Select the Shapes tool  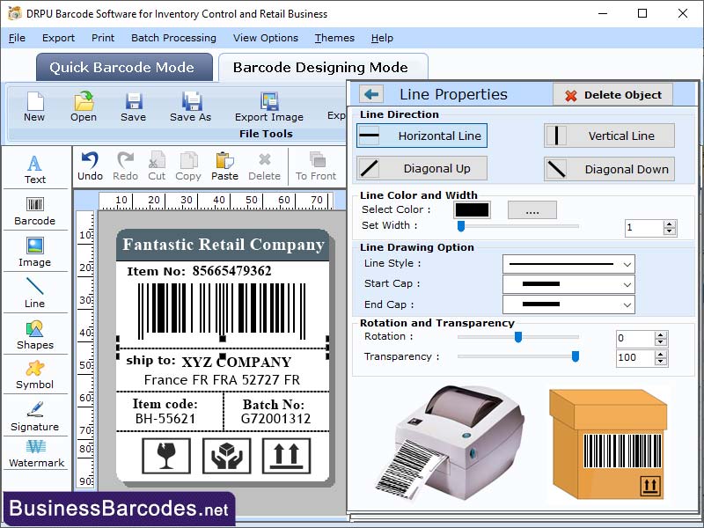[35, 336]
